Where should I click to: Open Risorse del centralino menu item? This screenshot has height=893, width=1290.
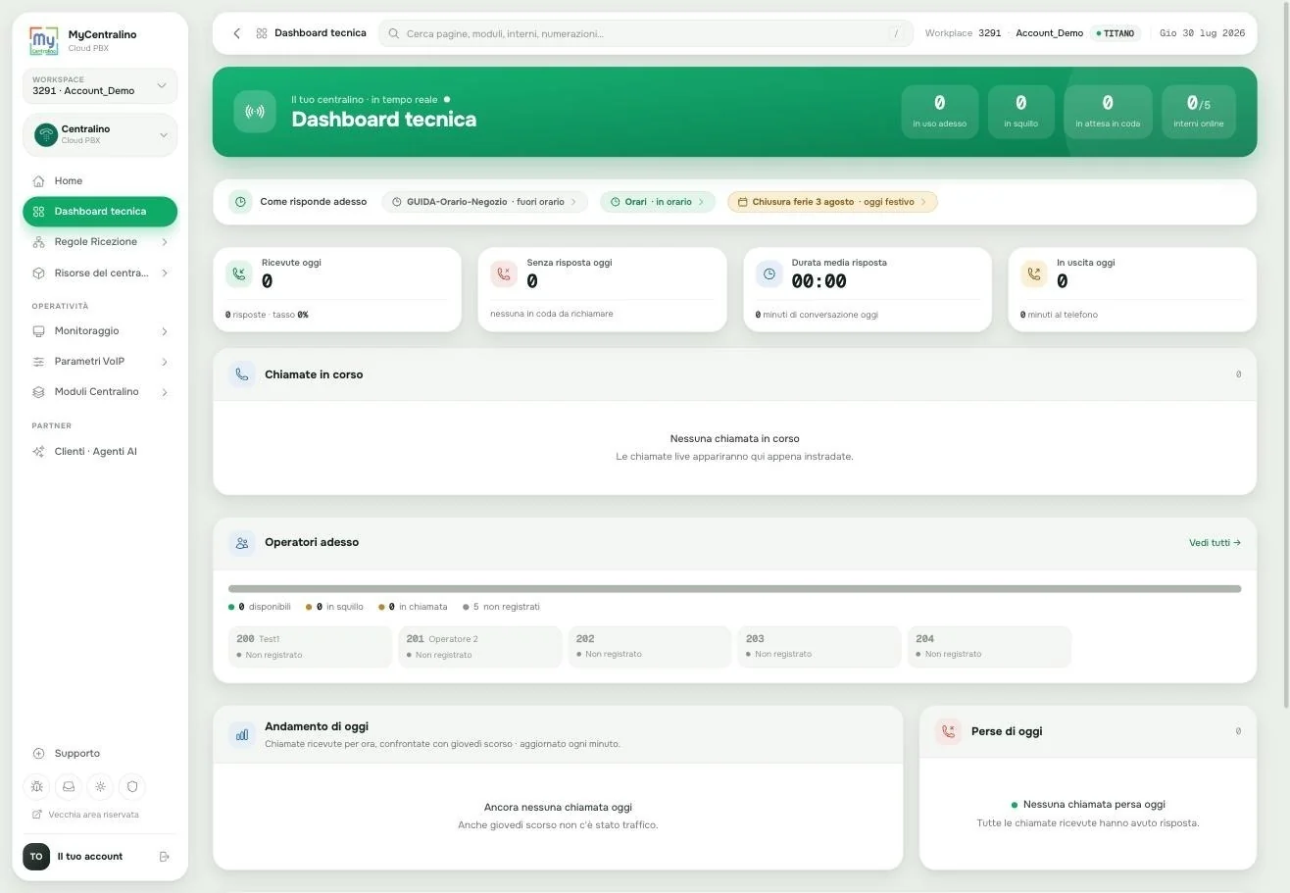pos(100,273)
